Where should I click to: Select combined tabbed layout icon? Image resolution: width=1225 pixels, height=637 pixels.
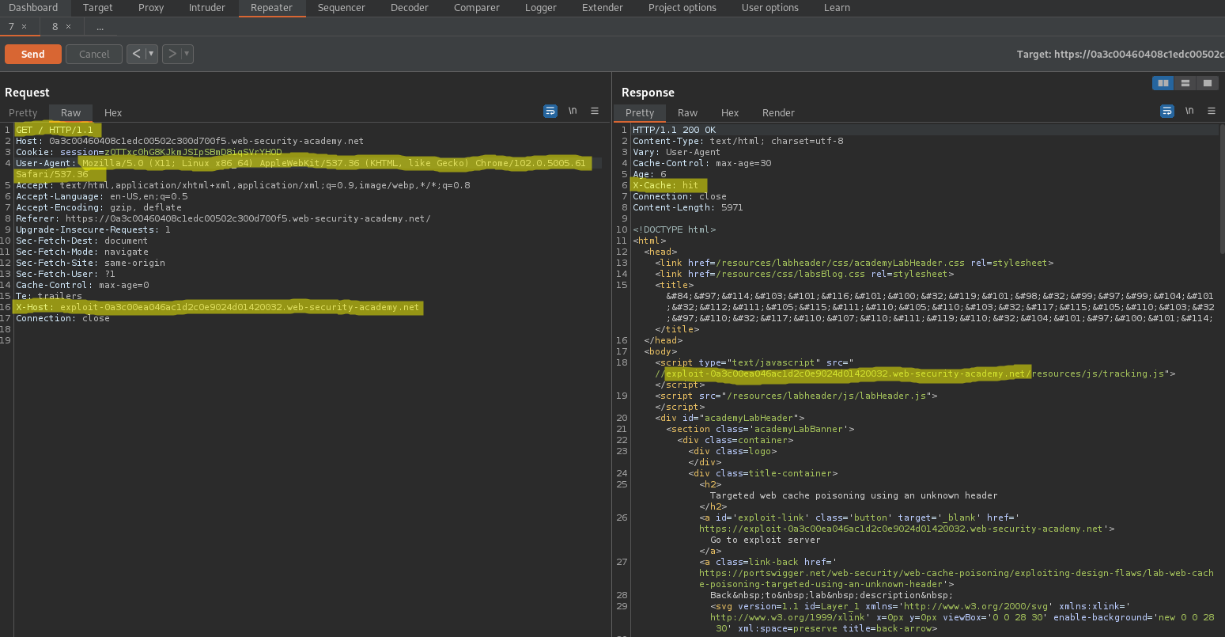click(x=1207, y=83)
